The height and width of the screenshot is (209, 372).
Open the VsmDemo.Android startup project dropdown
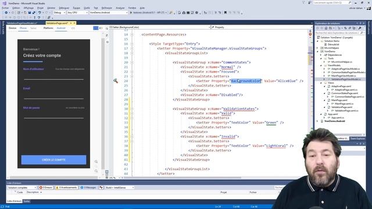point(109,13)
